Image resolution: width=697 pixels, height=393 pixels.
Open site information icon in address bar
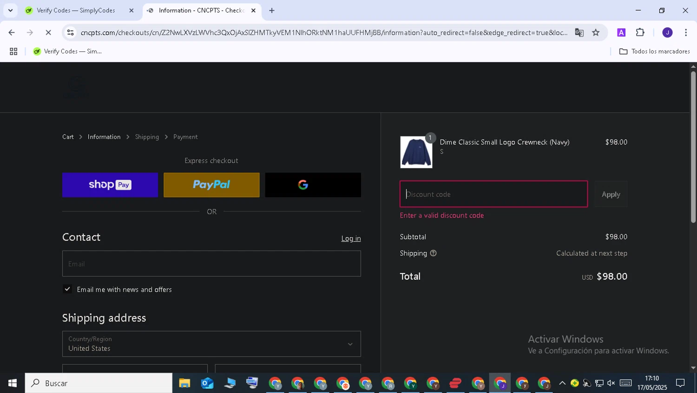point(70,32)
